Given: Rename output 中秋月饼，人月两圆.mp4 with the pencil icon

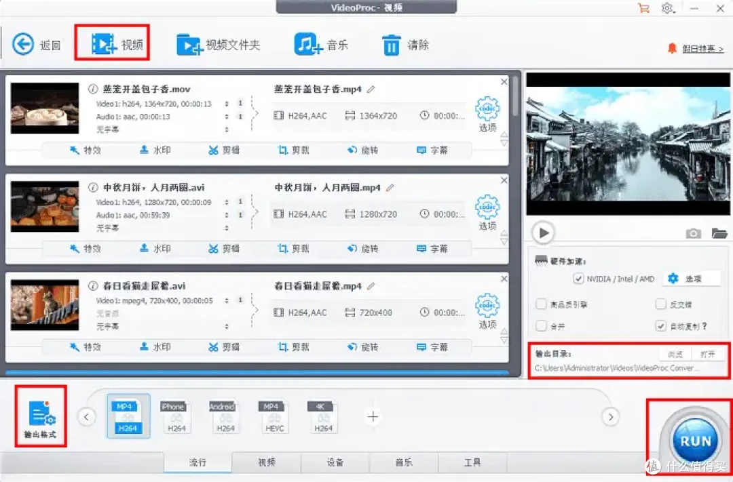Looking at the screenshot, I should [x=390, y=187].
